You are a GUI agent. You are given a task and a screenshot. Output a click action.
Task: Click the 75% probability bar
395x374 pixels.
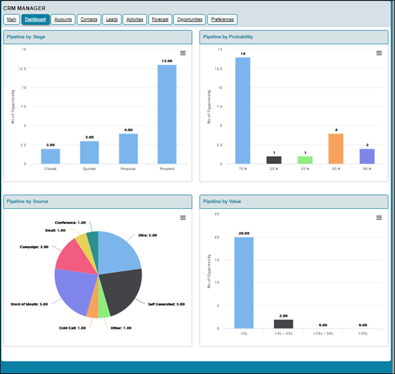pos(243,111)
